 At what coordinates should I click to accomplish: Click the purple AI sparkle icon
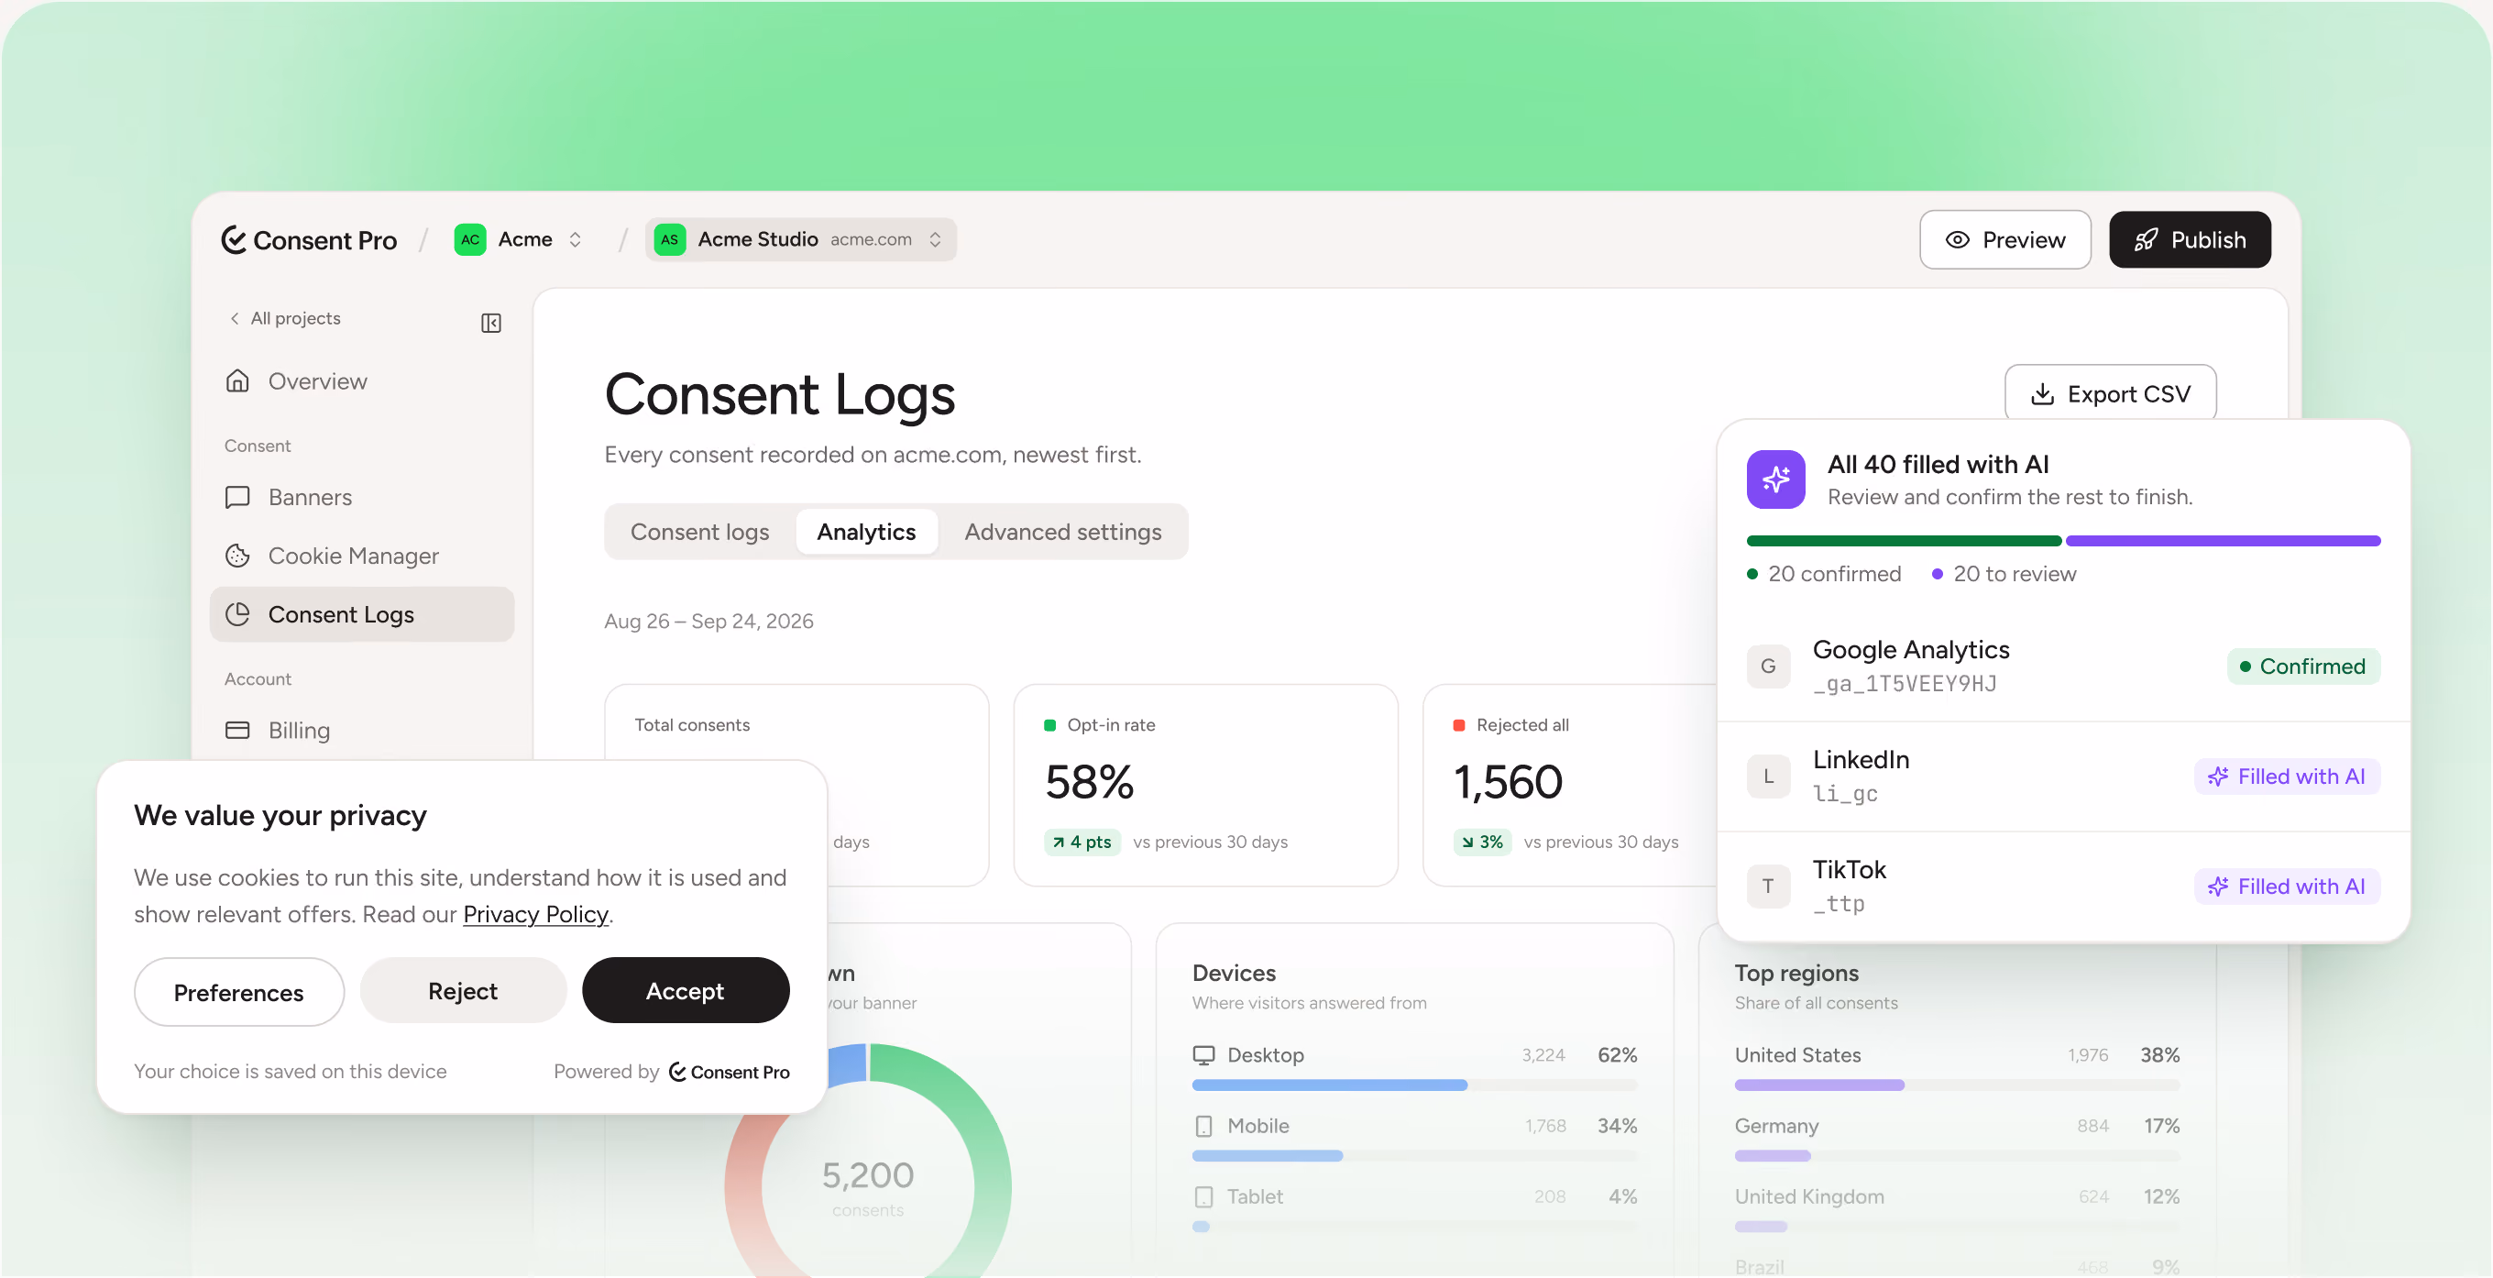[1775, 479]
